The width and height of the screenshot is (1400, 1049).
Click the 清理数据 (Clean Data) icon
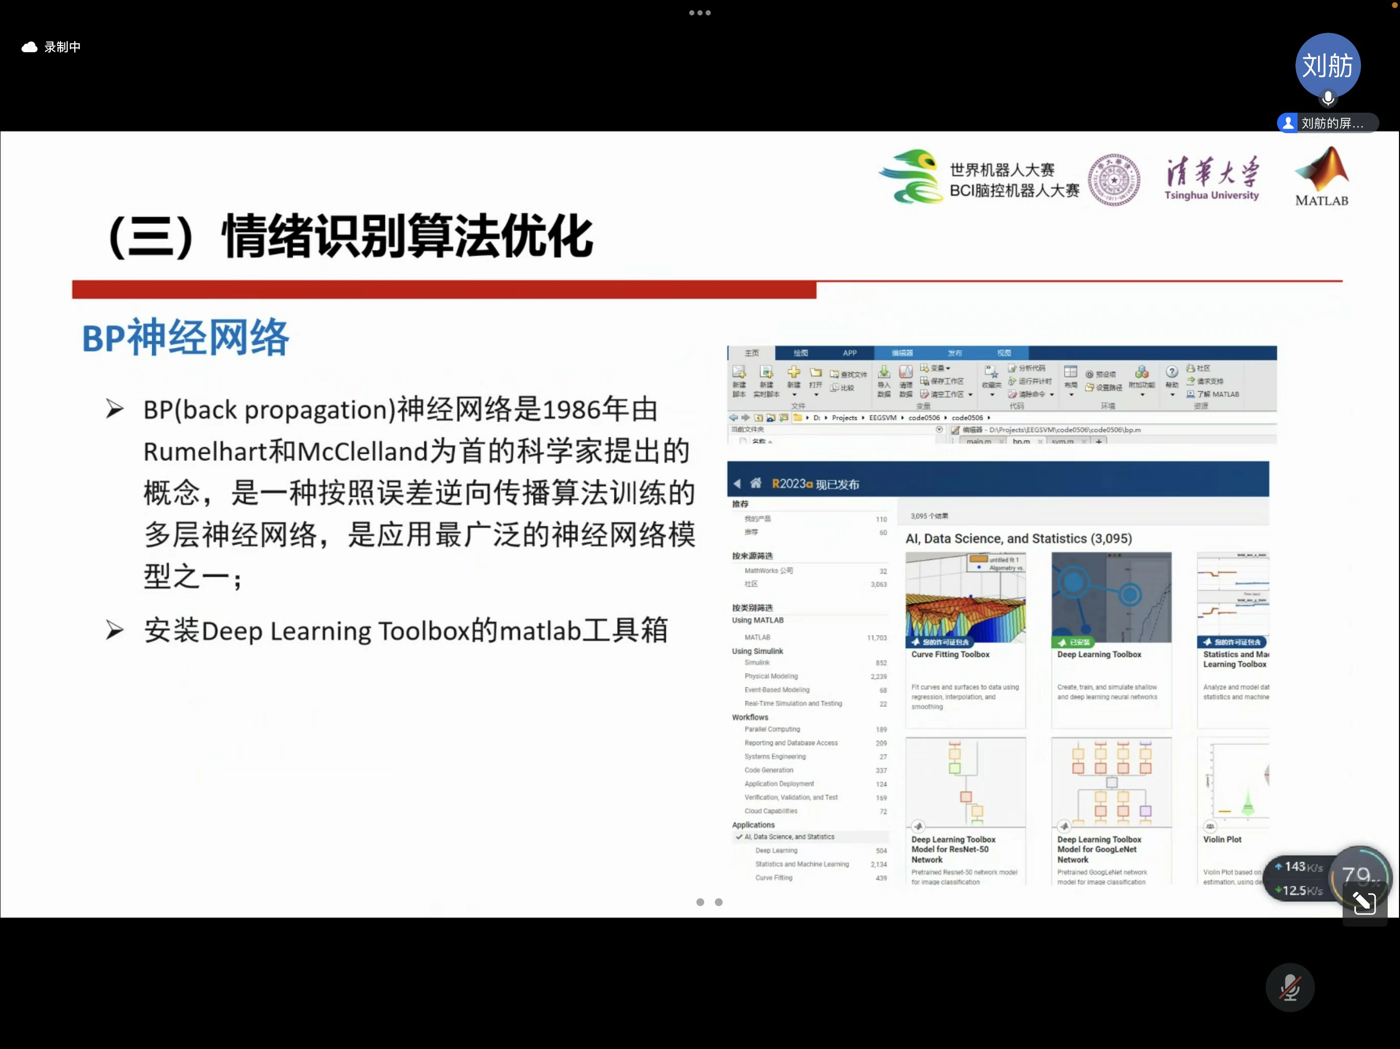click(x=905, y=373)
